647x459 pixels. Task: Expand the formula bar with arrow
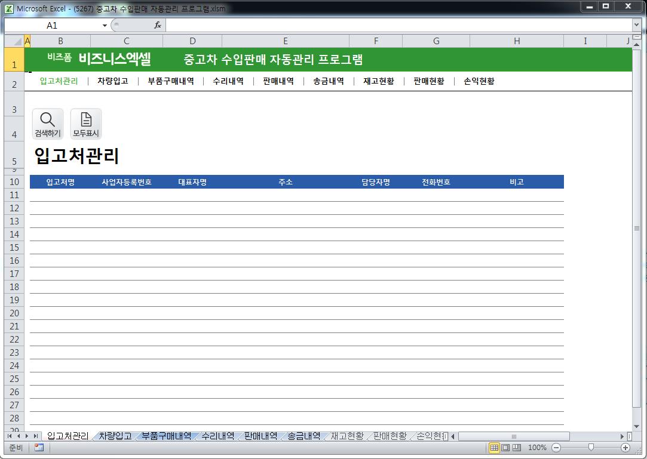[x=636, y=25]
